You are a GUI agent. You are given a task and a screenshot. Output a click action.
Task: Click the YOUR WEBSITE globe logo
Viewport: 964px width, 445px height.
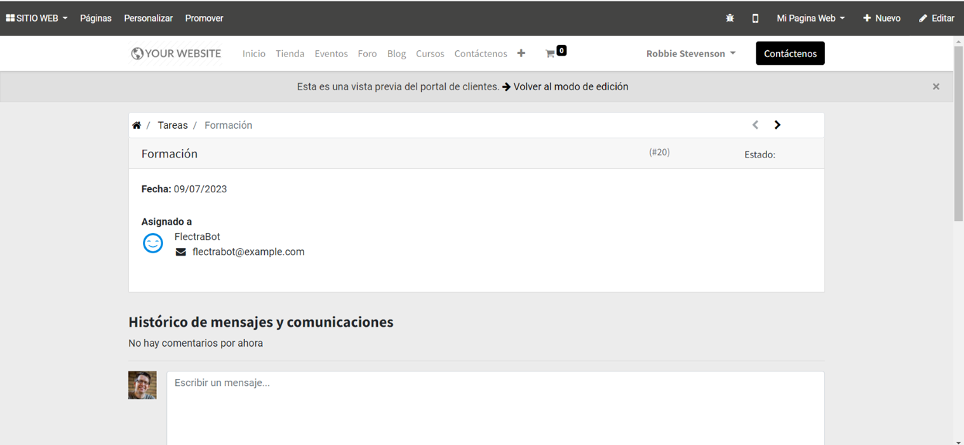point(176,53)
